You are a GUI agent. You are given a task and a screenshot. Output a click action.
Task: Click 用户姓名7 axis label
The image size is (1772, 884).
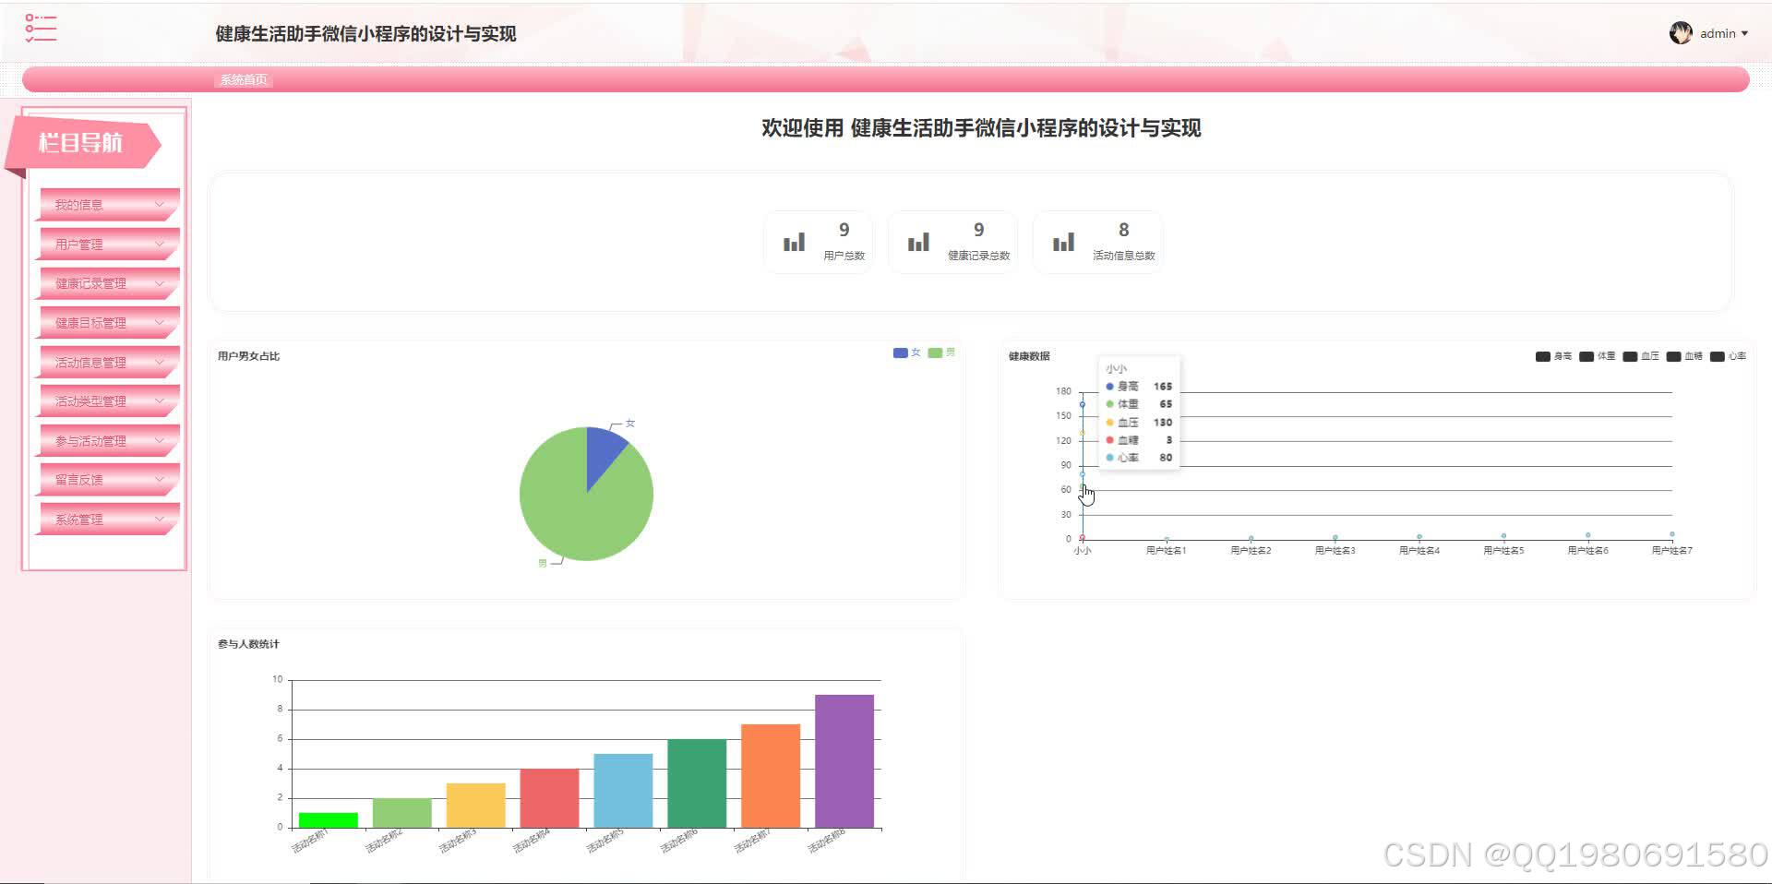click(x=1671, y=551)
